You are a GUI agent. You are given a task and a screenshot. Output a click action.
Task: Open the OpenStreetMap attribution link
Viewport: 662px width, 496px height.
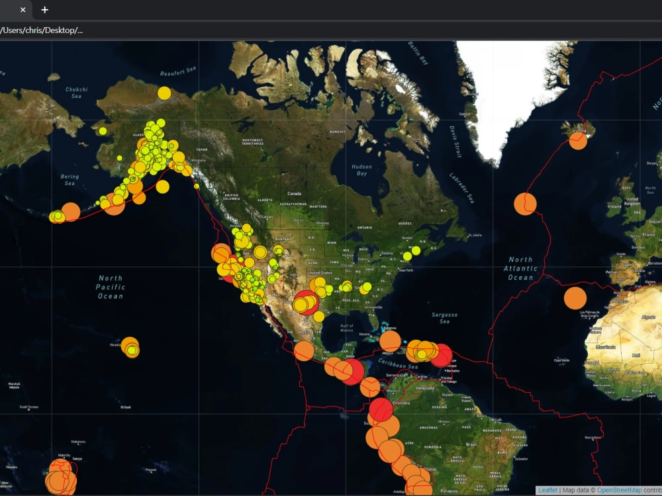point(619,490)
